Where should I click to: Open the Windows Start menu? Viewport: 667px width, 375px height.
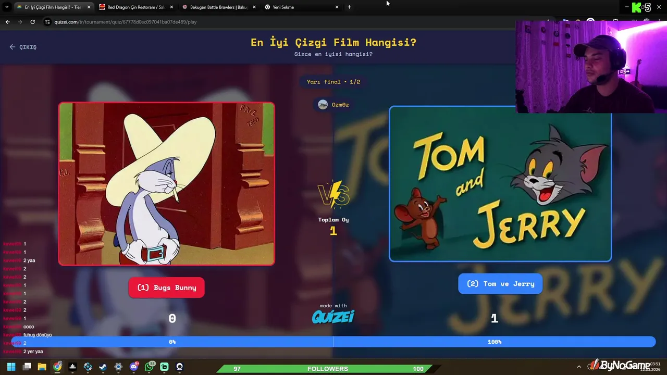(11, 367)
